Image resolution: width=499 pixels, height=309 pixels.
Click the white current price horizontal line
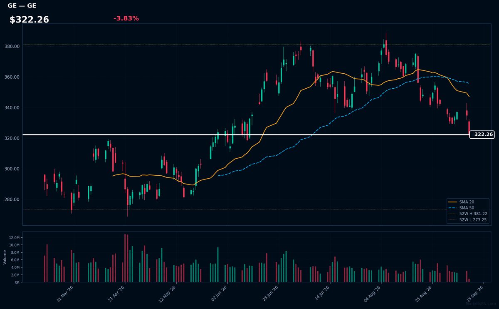[246, 135]
